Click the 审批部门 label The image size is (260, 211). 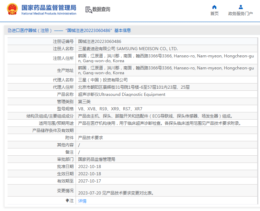coord(65,159)
